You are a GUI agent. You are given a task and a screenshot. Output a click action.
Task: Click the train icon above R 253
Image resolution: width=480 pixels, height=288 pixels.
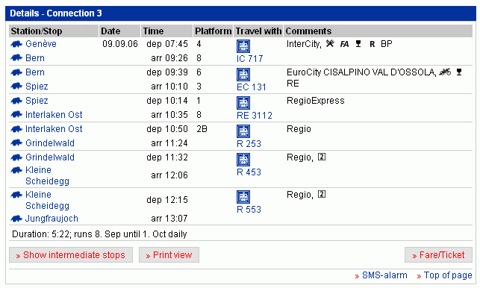point(243,131)
